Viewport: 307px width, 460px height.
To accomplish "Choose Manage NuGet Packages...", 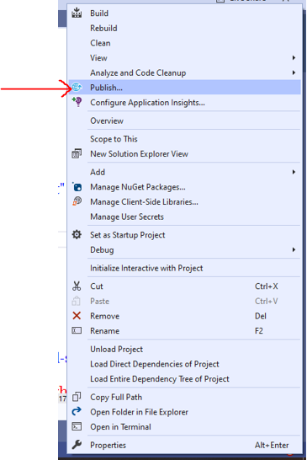I will 184,187.
